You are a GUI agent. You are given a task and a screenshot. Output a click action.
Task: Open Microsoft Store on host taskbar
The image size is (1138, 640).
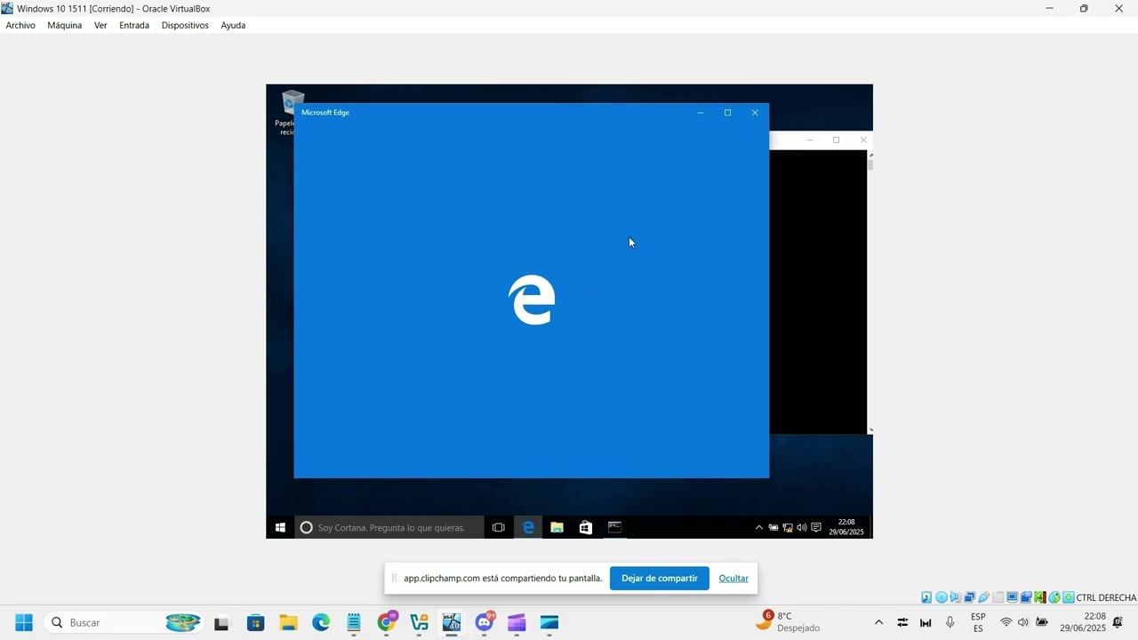(x=255, y=622)
